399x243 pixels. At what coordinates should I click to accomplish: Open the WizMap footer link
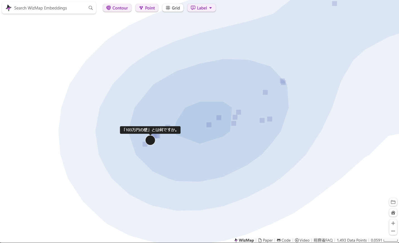(x=244, y=240)
